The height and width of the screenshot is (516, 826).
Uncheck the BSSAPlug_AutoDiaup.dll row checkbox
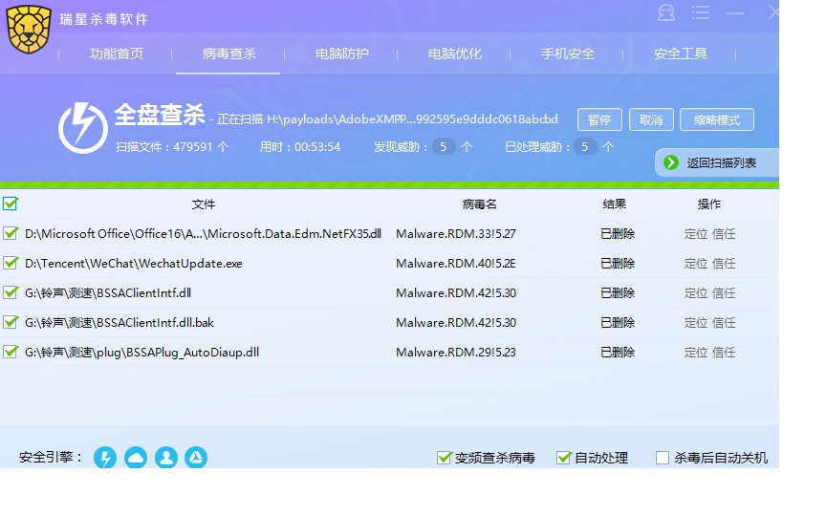(10, 352)
